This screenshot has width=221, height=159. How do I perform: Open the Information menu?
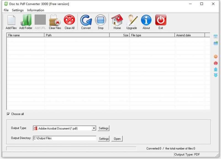point(35,10)
